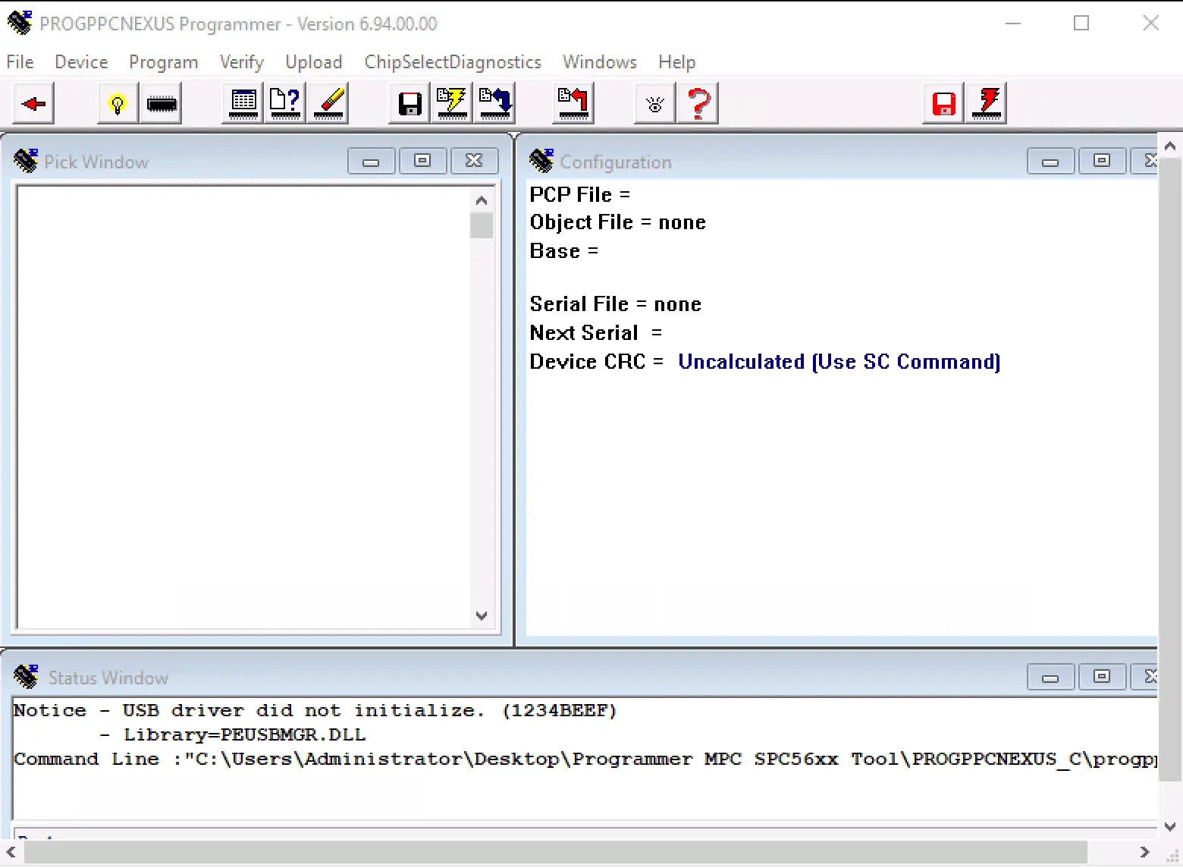This screenshot has width=1183, height=868.
Task: Open the Help menu
Action: 676,62
